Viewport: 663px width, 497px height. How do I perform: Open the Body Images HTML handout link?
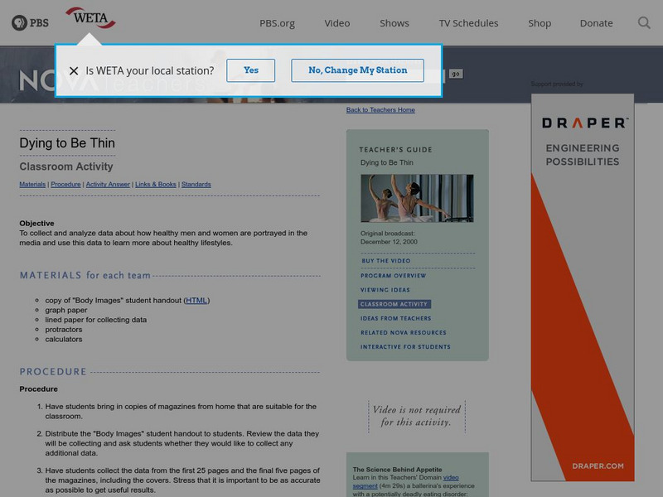[x=196, y=301]
